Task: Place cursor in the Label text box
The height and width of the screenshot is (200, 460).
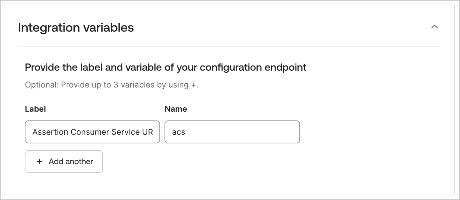Action: (92, 132)
